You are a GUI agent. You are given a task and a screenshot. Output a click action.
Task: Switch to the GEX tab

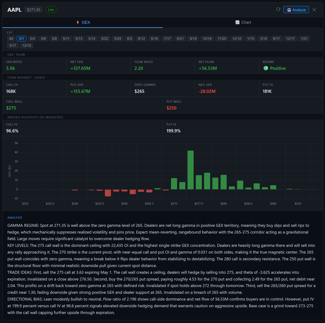click(x=83, y=22)
